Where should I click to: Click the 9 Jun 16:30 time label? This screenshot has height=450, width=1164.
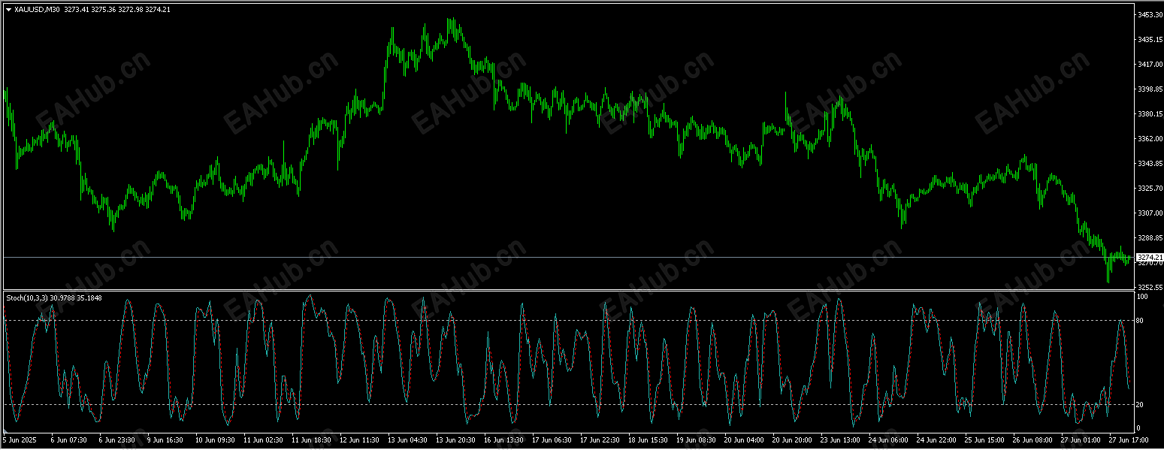tap(165, 440)
